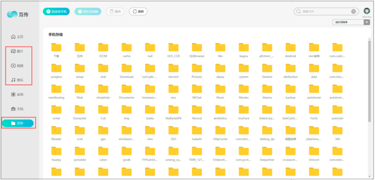Select the namiboxlog folder
The width and height of the screenshot is (375, 180).
(56, 91)
